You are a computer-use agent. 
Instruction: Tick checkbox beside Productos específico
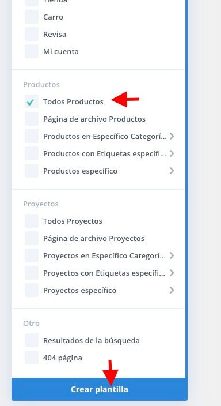[x=32, y=171]
